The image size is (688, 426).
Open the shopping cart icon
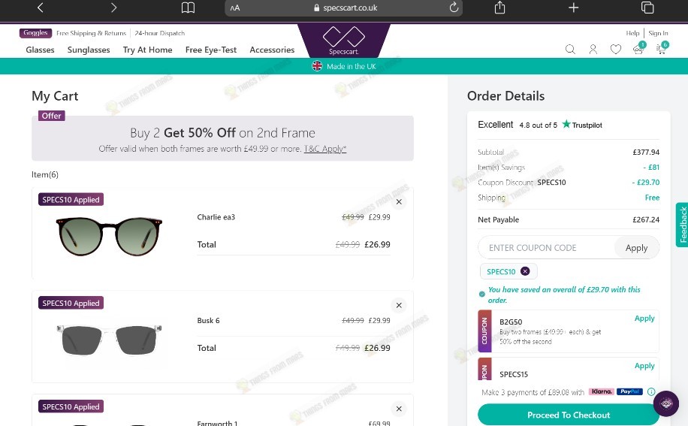click(661, 48)
